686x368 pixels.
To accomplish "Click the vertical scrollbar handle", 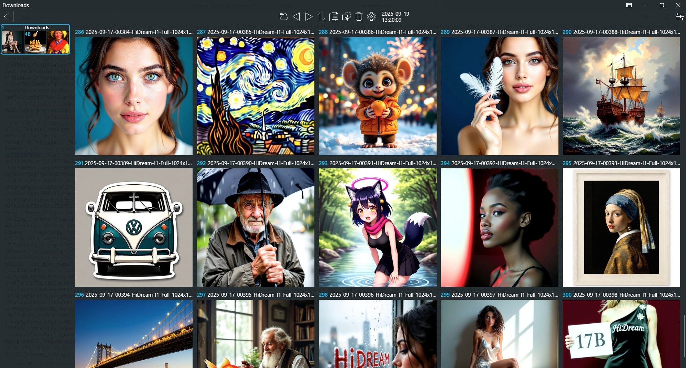I will [684, 335].
